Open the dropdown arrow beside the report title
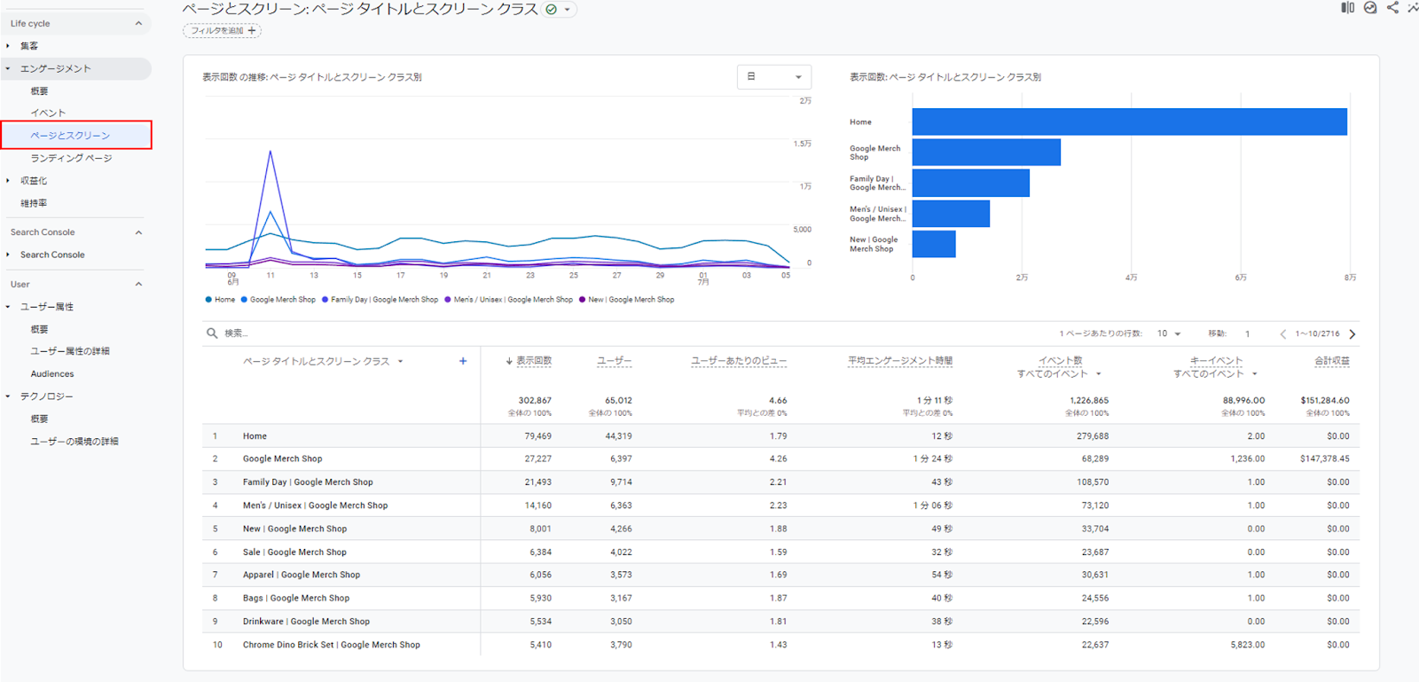Image resolution: width=1419 pixels, height=682 pixels. pos(568,10)
